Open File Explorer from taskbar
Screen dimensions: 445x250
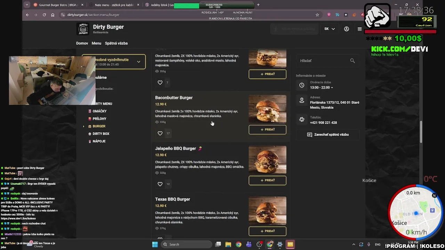tap(228, 244)
